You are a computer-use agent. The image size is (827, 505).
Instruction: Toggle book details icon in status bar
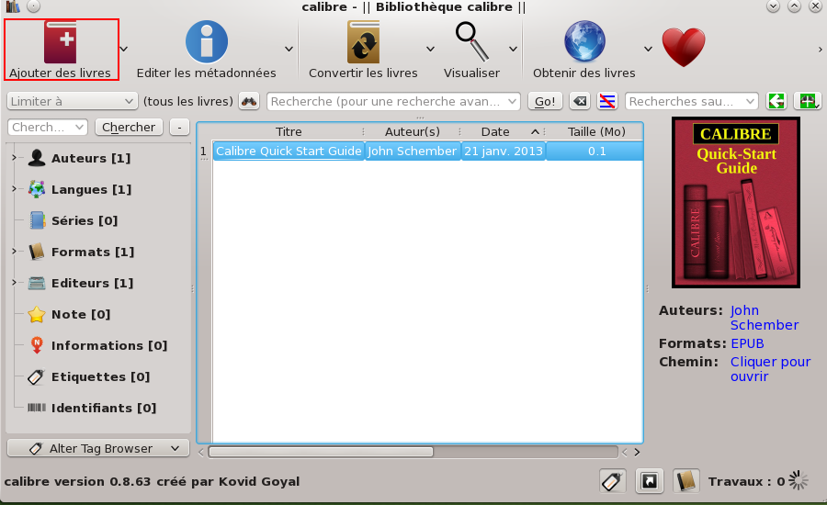(686, 481)
